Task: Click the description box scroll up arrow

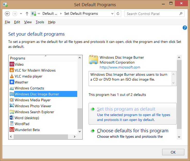Action: (x=174, y=74)
